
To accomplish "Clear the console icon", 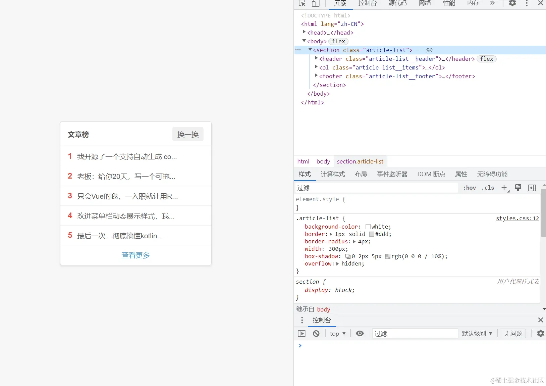I will [x=316, y=334].
